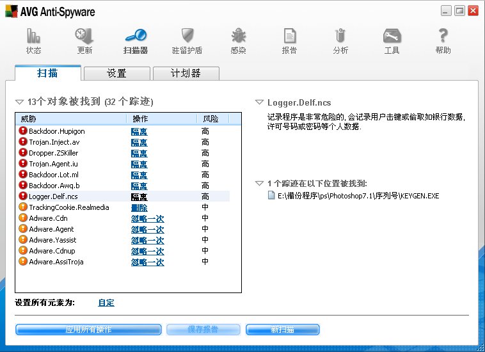This screenshot has height=352, width=485.
Task: Click the AVG logo in title bar
Action: point(12,12)
